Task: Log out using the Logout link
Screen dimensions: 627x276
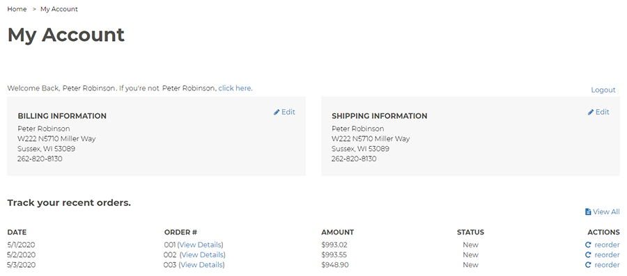Action: (603, 90)
